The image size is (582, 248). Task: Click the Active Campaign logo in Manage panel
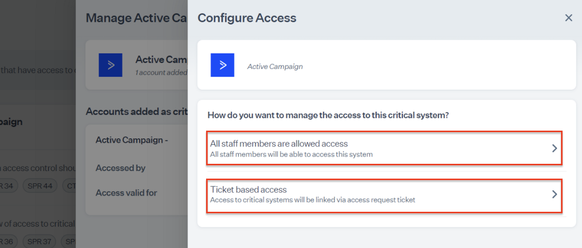point(110,65)
